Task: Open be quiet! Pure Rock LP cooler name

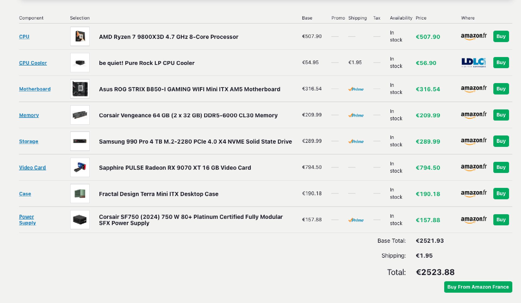Action: (147, 63)
